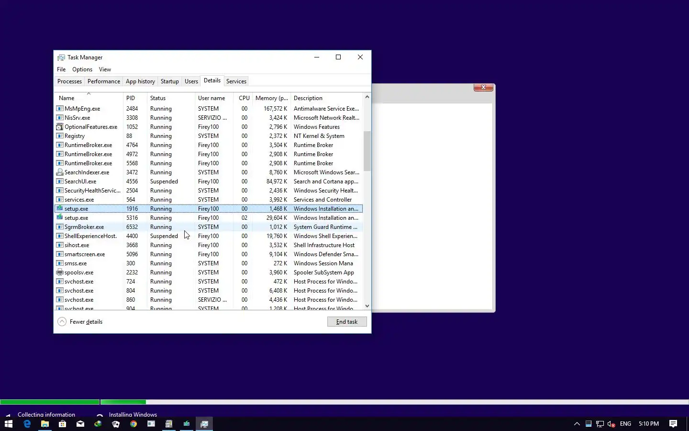This screenshot has width=689, height=431.
Task: Switch to the Processes tab
Action: (69, 81)
